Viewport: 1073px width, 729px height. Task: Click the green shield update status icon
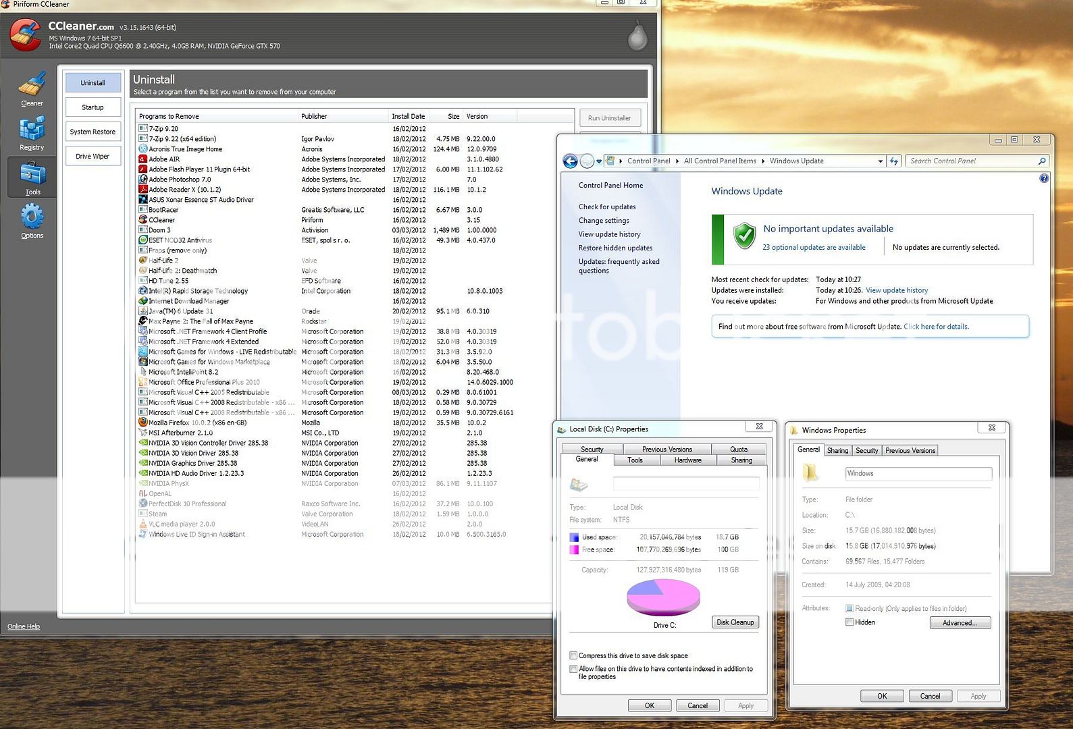point(744,236)
